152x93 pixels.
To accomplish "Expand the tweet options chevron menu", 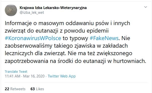I will click(x=146, y=7).
